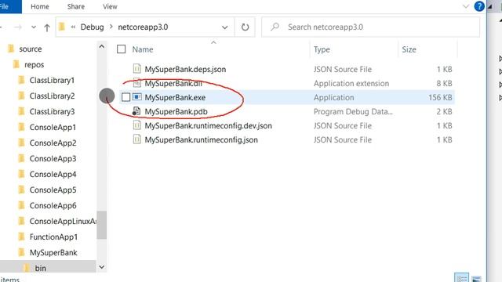The width and height of the screenshot is (502, 282).
Task: Sort files by Type column
Action: coord(322,49)
